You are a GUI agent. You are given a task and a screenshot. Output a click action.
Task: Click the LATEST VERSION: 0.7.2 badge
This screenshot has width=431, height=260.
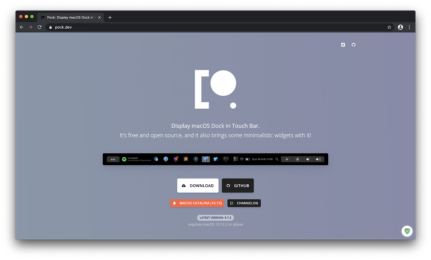click(x=215, y=218)
